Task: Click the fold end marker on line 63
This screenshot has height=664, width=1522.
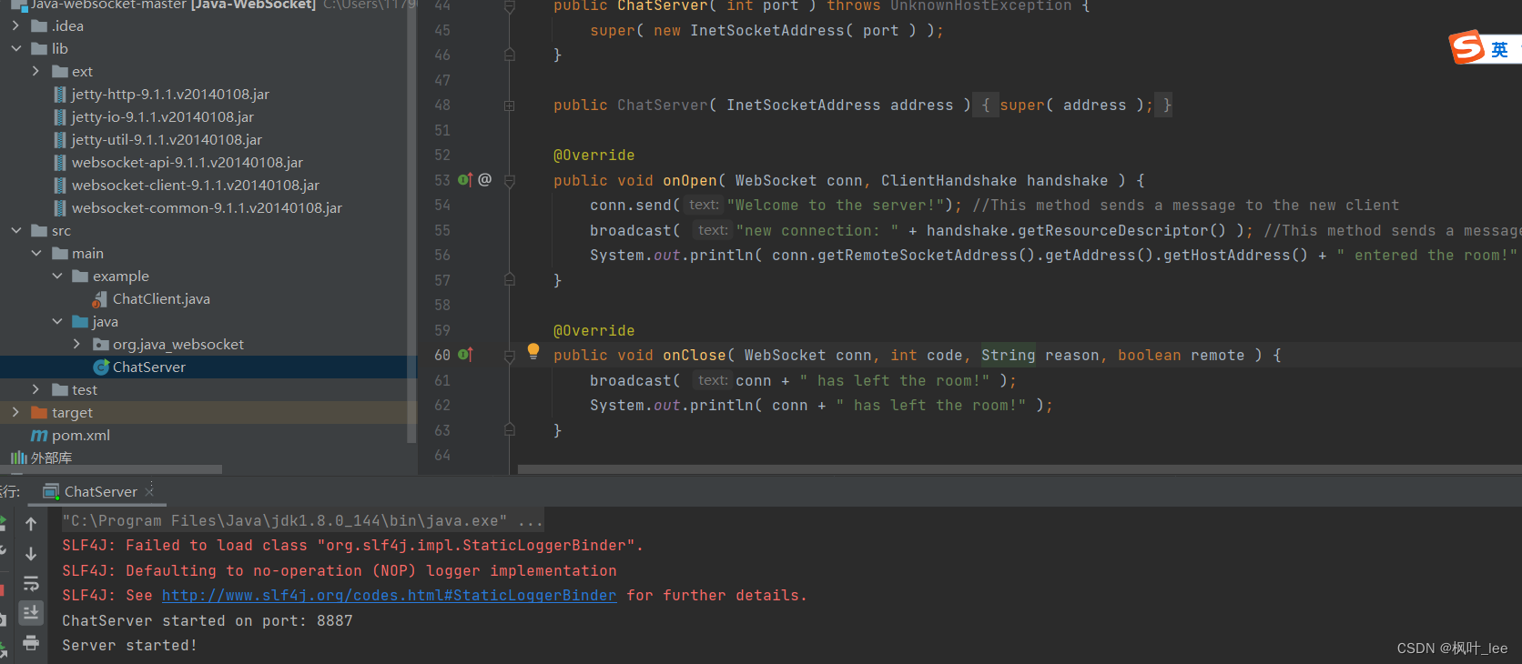Action: [510, 429]
